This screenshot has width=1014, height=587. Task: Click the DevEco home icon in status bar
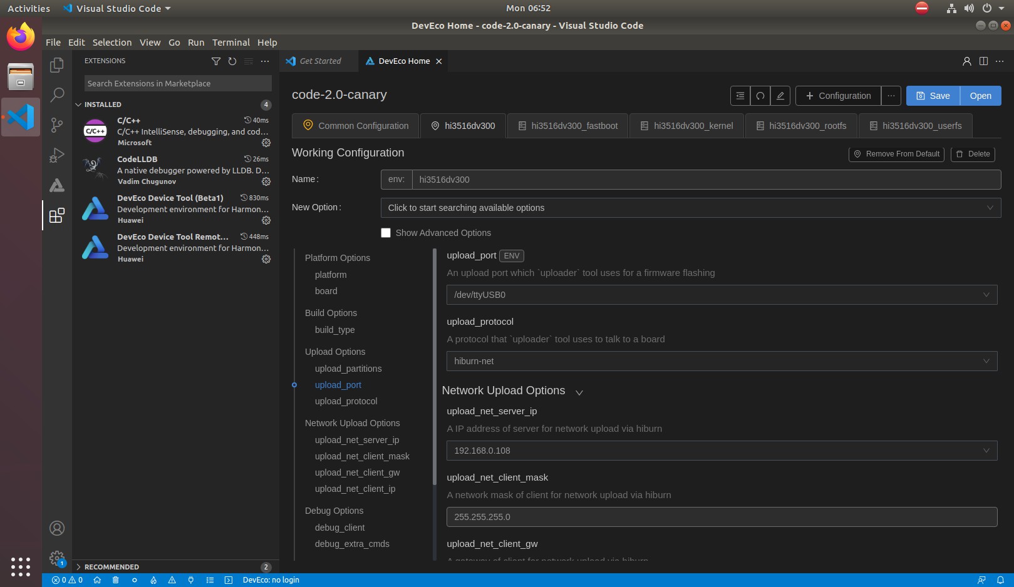[97, 580]
